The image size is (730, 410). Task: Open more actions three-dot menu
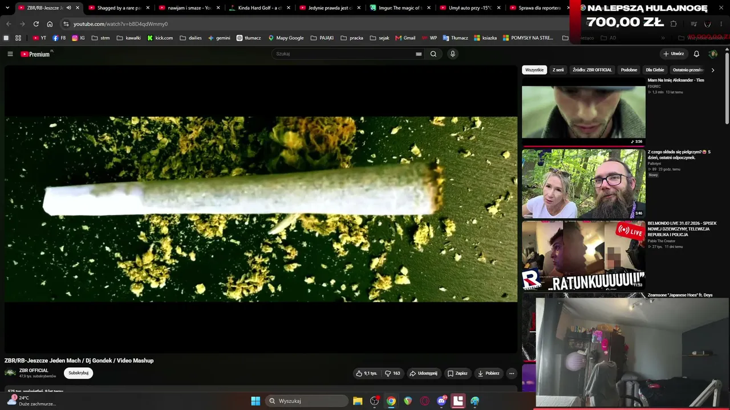pyautogui.click(x=512, y=374)
